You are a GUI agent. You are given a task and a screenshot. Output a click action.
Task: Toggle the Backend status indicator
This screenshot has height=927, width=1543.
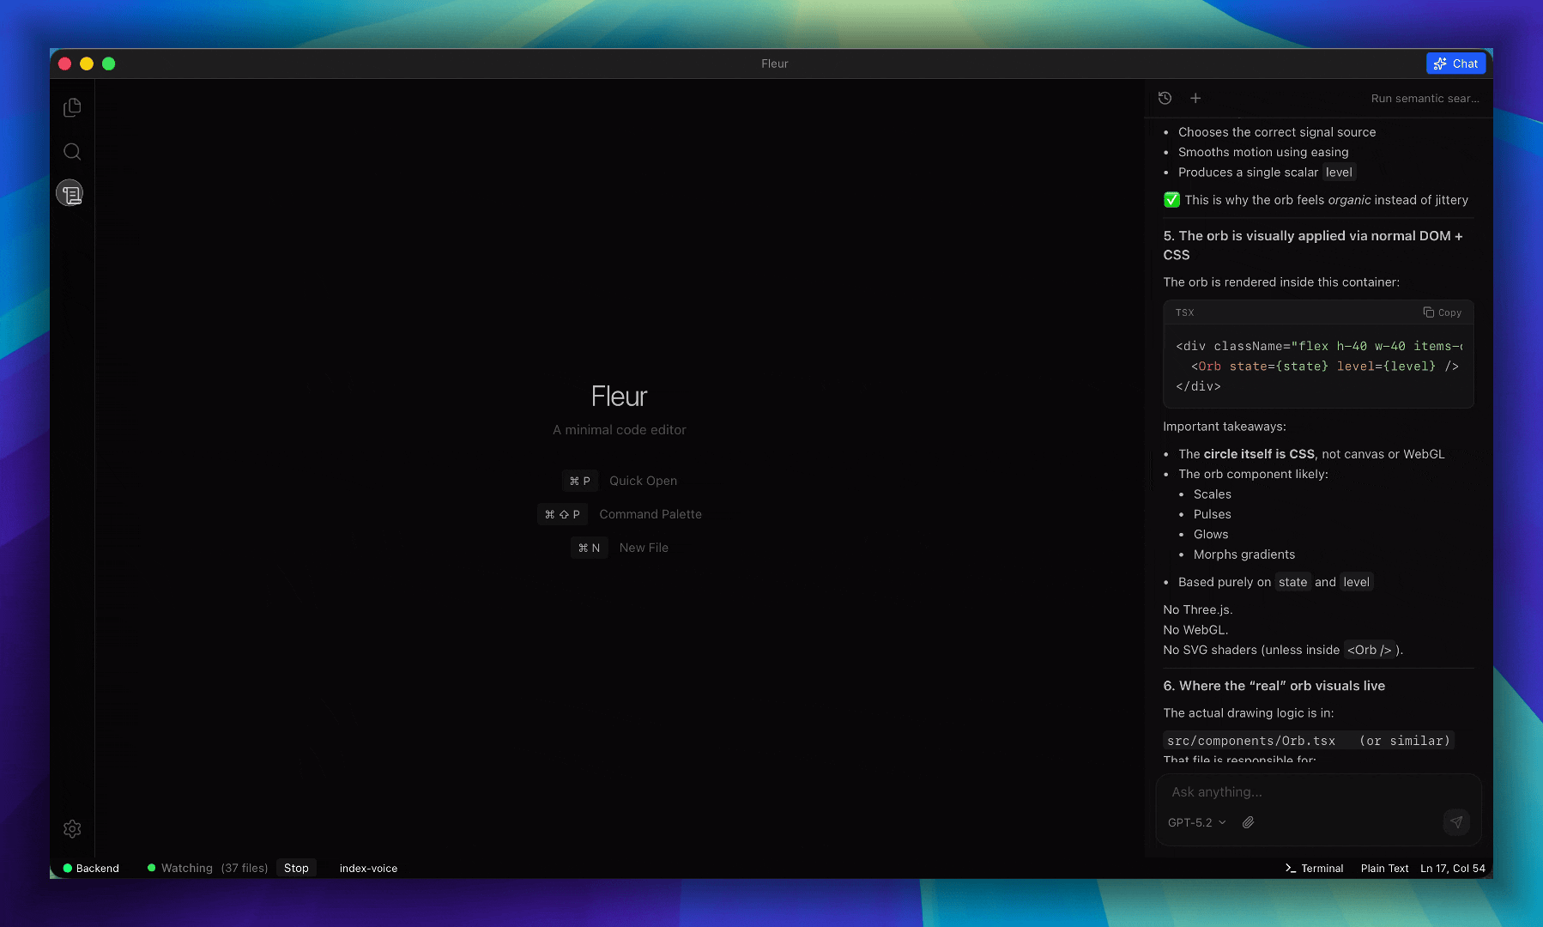pos(90,868)
